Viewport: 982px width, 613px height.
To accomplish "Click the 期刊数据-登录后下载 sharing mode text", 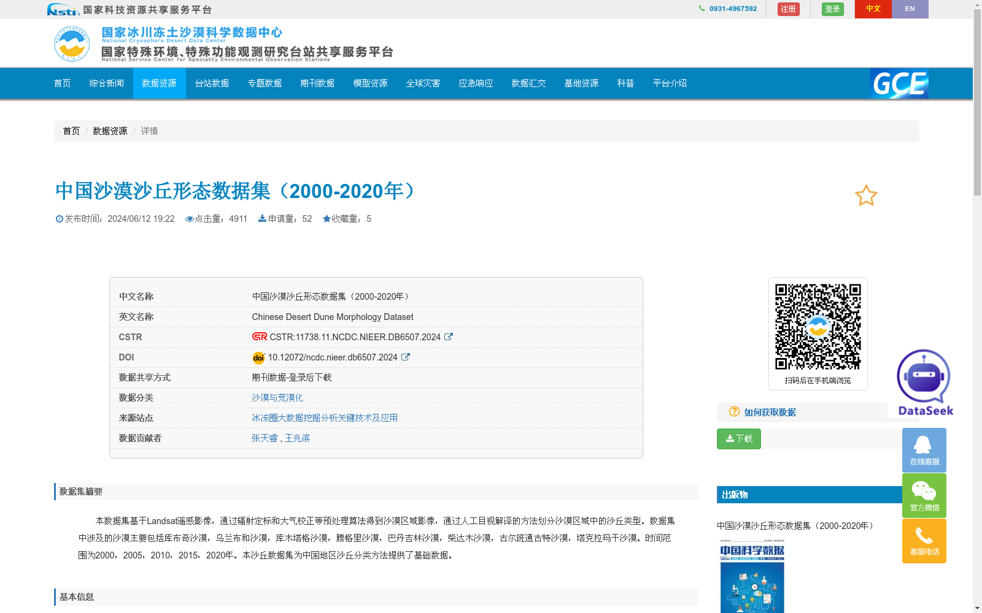I will [x=292, y=378].
